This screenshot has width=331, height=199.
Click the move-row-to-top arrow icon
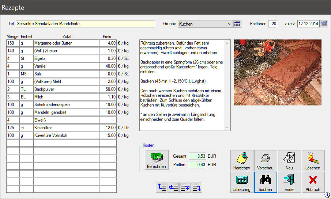coord(162,188)
